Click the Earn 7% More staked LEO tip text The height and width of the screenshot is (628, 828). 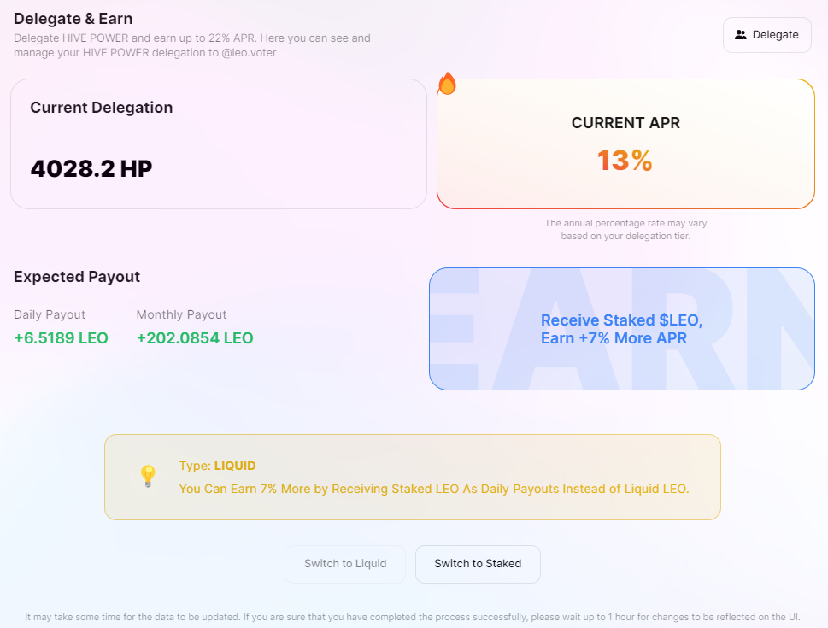coord(434,489)
